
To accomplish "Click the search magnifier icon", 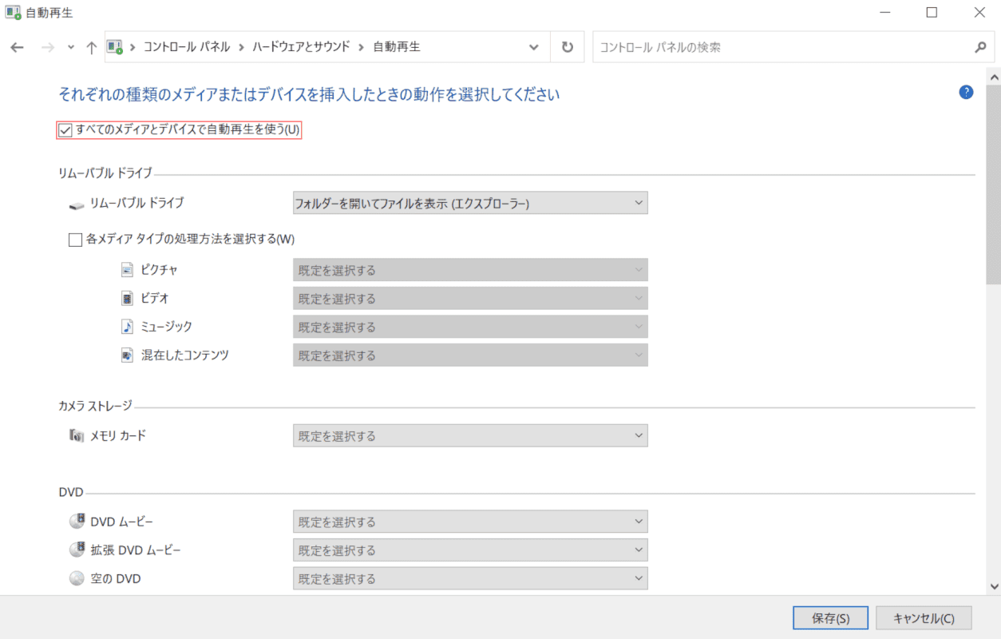I will (x=980, y=47).
